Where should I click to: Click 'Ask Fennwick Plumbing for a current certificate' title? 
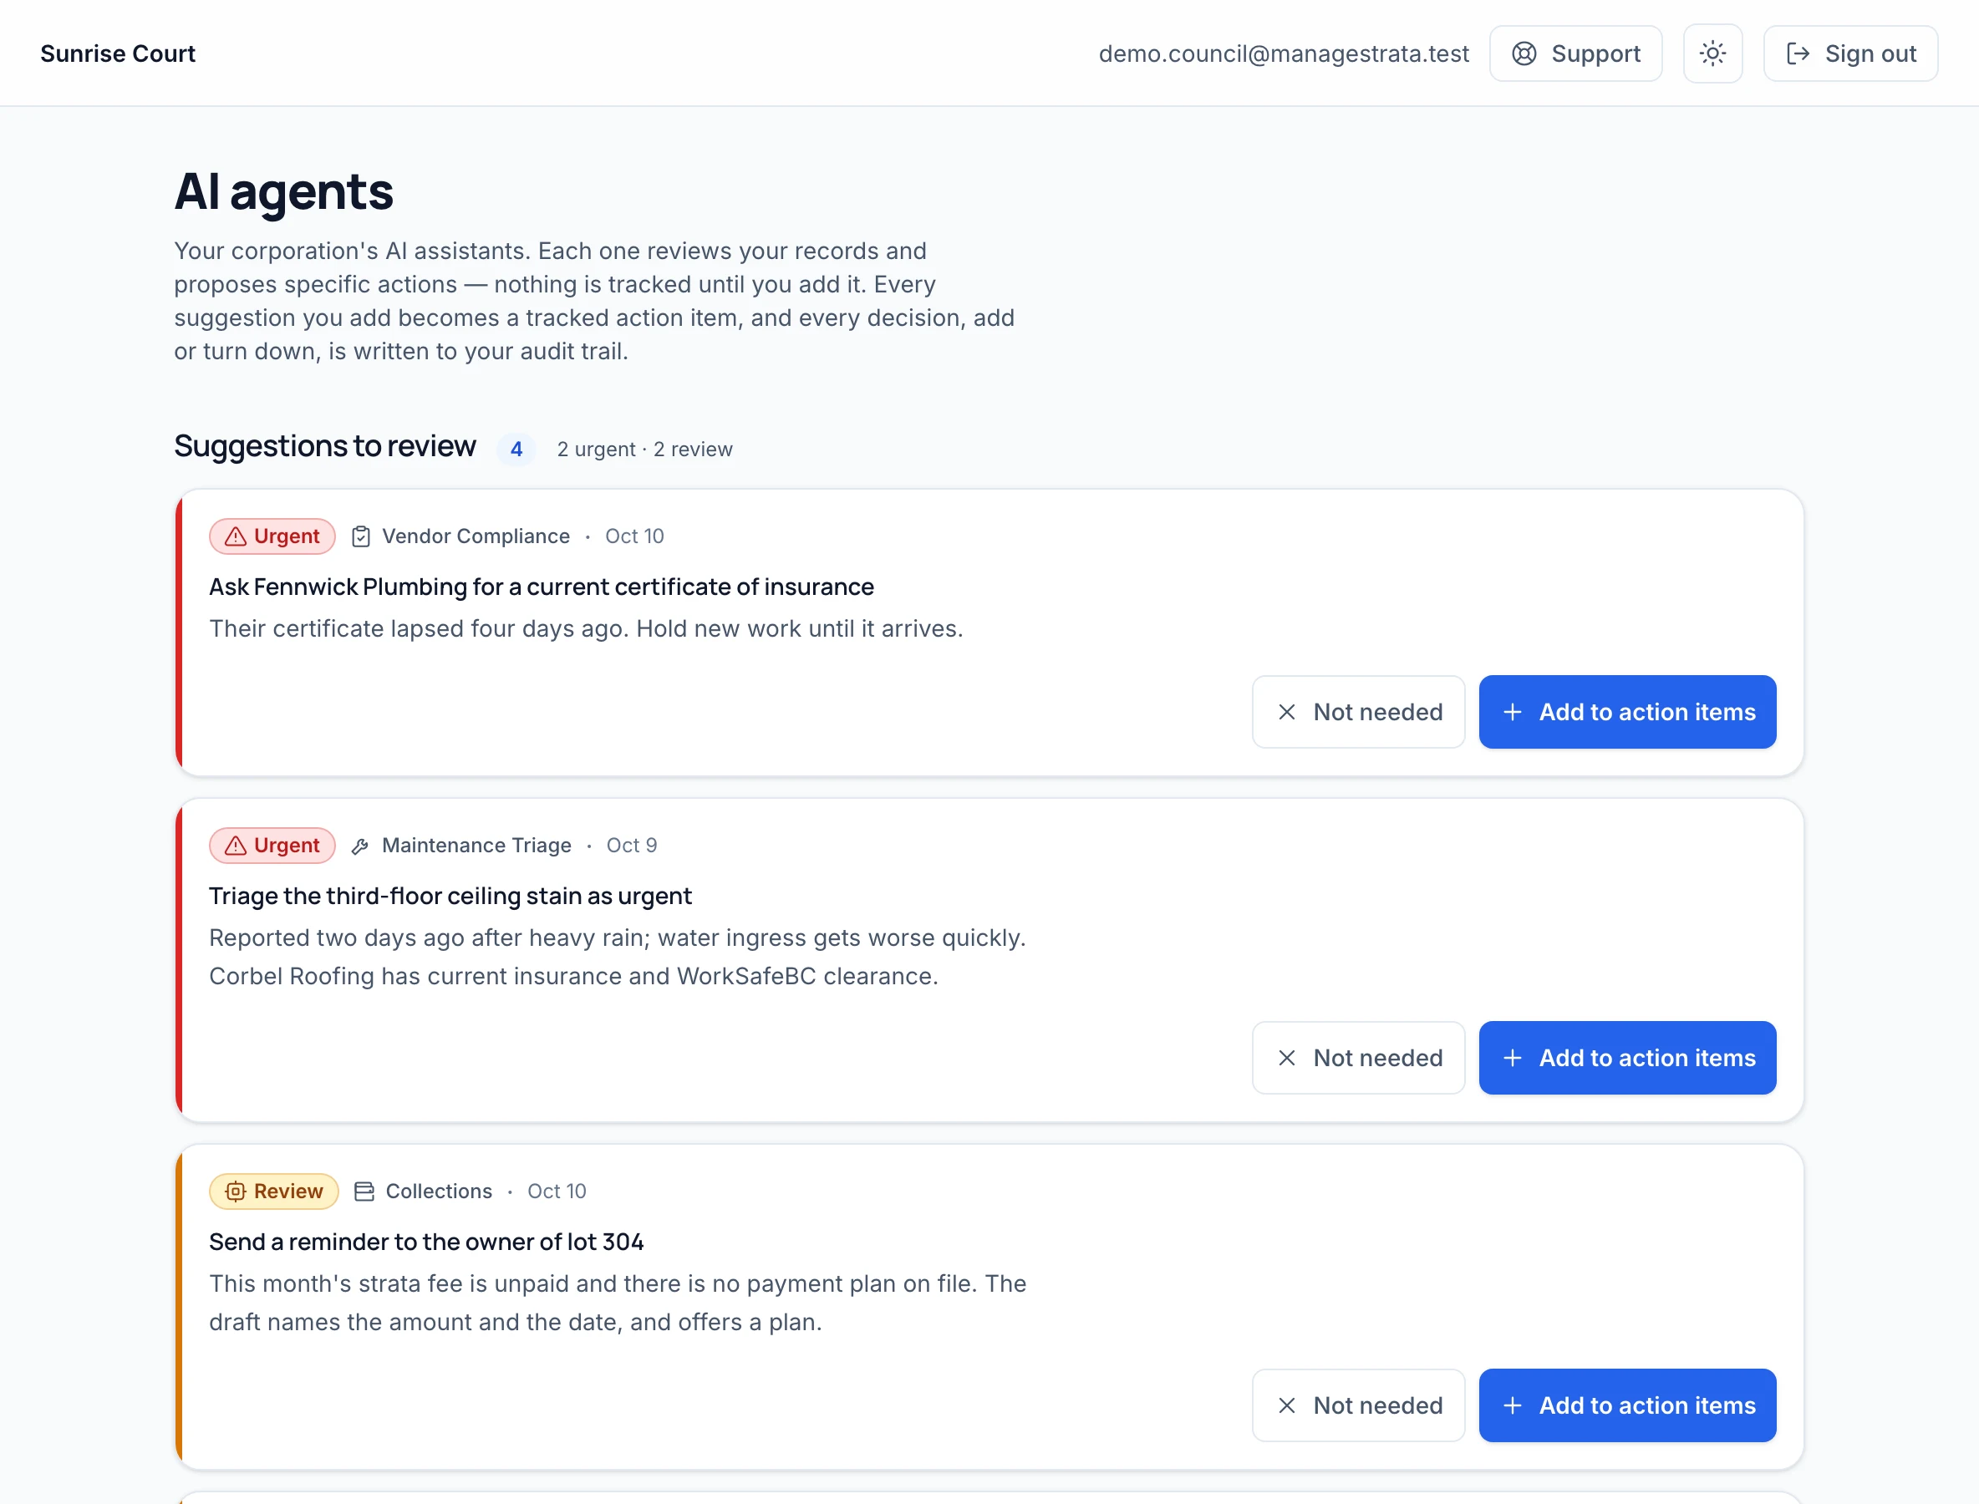point(541,587)
